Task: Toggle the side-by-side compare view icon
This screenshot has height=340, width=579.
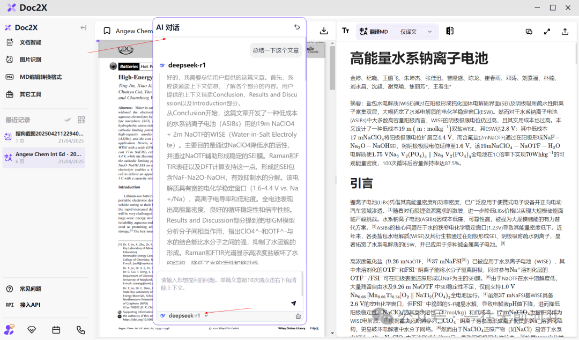Action: (x=450, y=32)
